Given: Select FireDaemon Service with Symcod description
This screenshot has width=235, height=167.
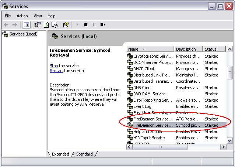Looking at the screenshot, I should click(x=176, y=125).
